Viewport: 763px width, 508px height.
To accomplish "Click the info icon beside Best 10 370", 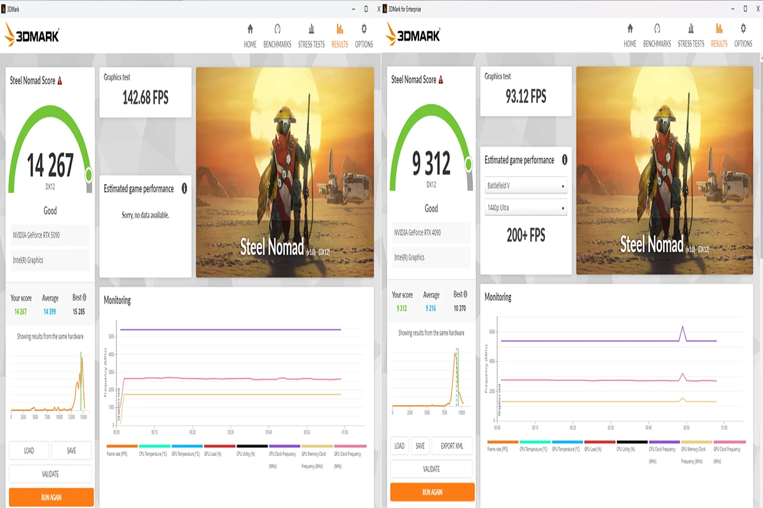I will coord(466,294).
